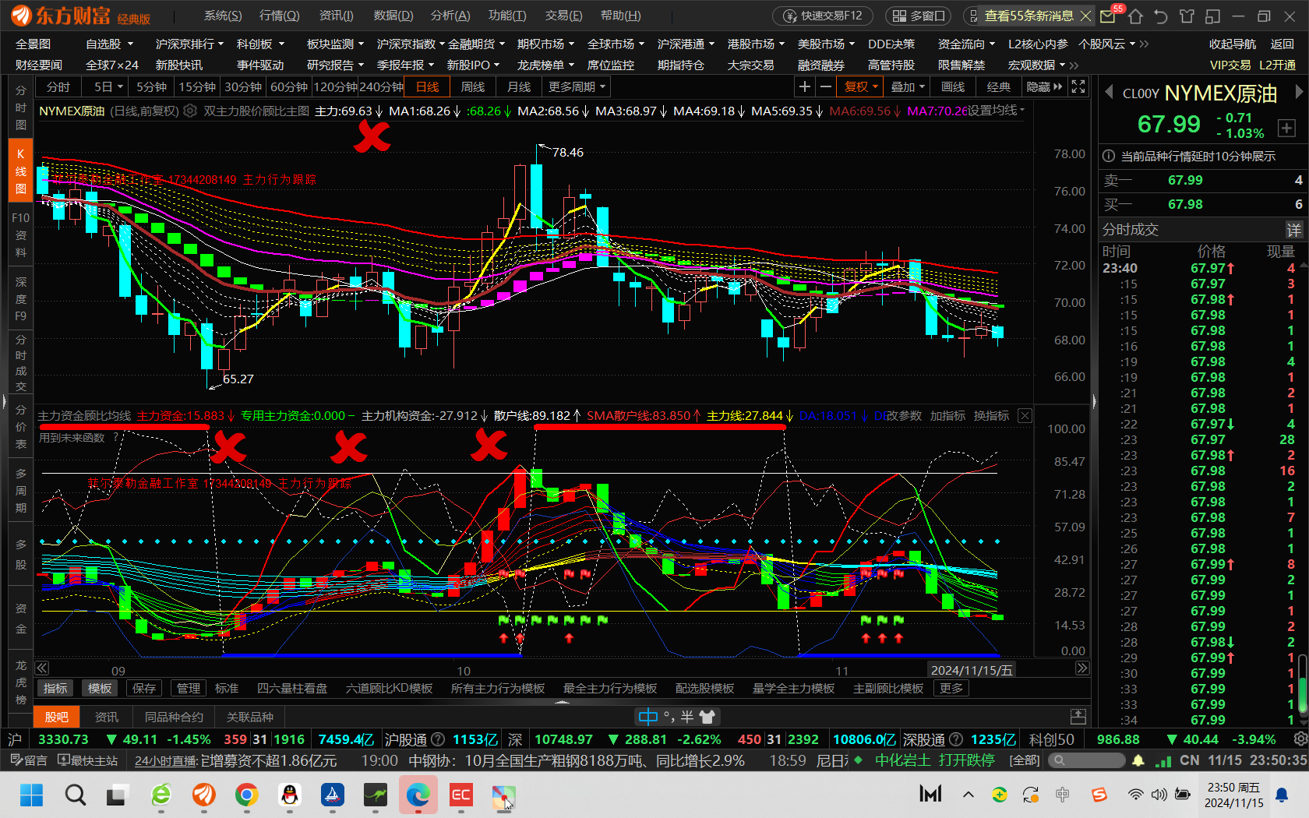
Task: Click 画线 drawing button
Action: (x=953, y=87)
